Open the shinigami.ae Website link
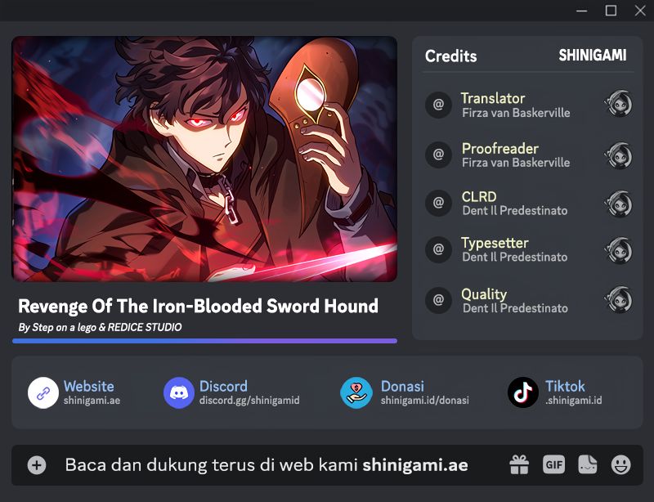This screenshot has width=654, height=502. (92, 401)
